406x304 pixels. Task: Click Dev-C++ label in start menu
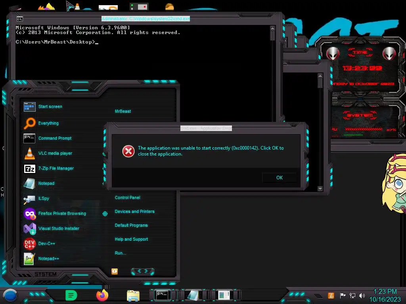pyautogui.click(x=47, y=243)
